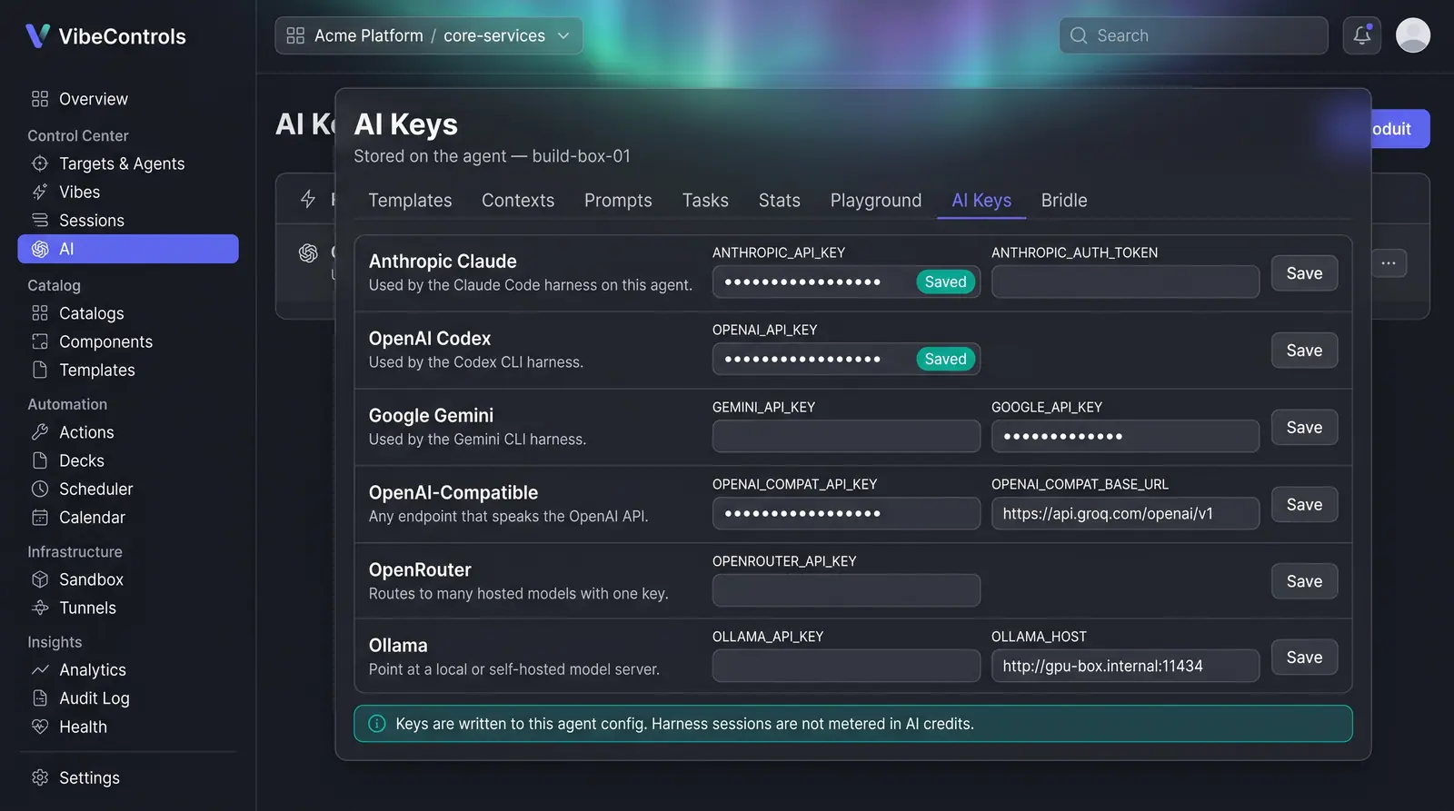Click the GEMINI_API_KEY field

coord(846,436)
